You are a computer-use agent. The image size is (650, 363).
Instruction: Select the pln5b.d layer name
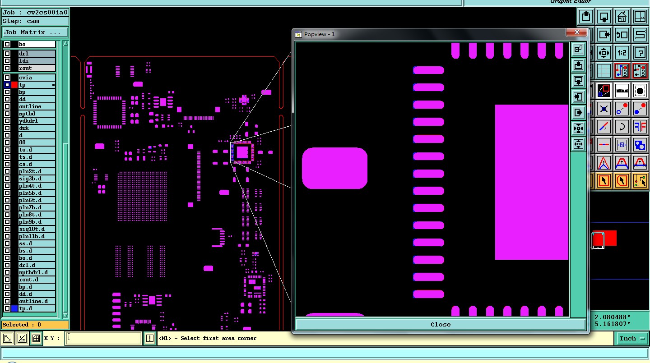click(37, 193)
